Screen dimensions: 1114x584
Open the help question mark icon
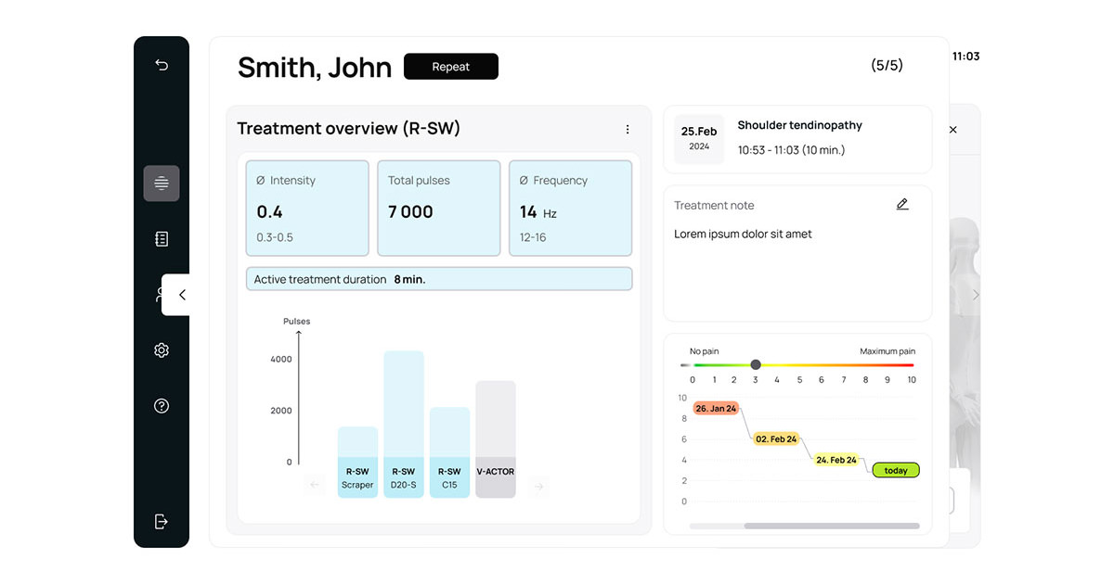(162, 406)
